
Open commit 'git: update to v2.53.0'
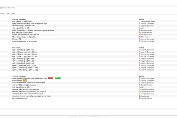pos(20,98)
